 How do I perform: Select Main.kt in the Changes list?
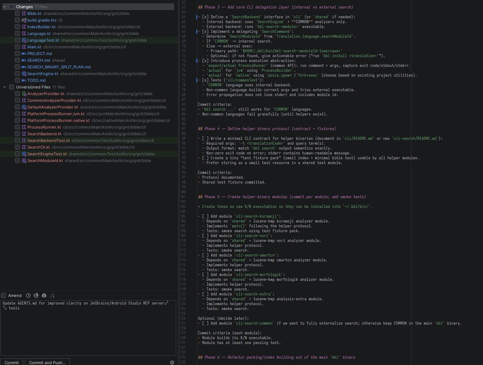coord(34,47)
